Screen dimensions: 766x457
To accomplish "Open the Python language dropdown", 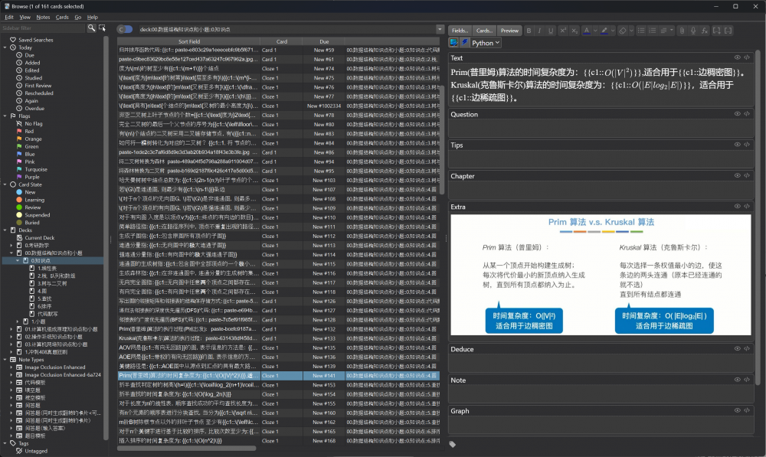I will click(x=486, y=43).
